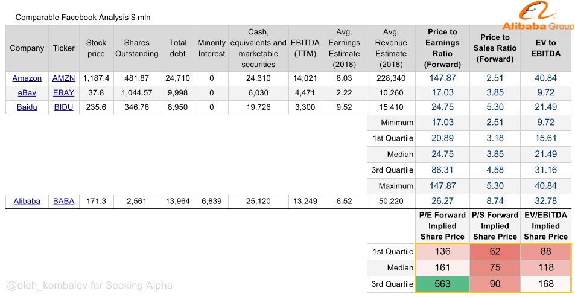Click Amazon revenue estimate 228,340
Image resolution: width=575 pixels, height=297 pixels.
click(x=391, y=78)
